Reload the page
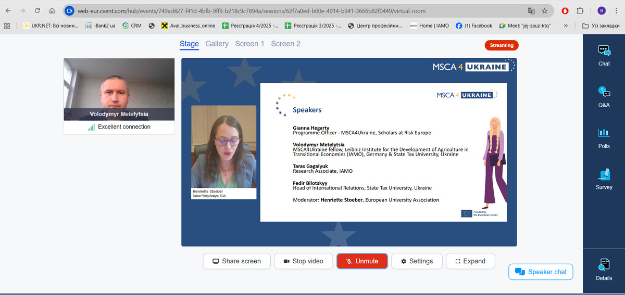Image resolution: width=625 pixels, height=295 pixels. pos(37,10)
